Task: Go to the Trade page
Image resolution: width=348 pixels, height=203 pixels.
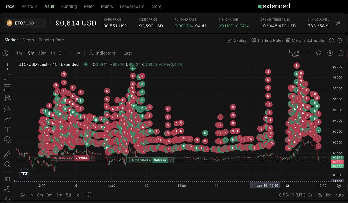Action: [x=9, y=6]
